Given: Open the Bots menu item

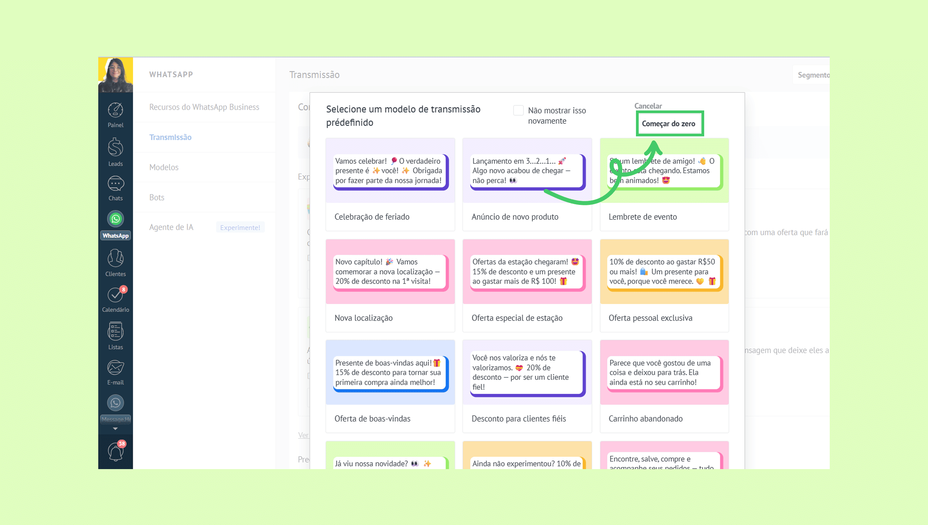Looking at the screenshot, I should (157, 197).
